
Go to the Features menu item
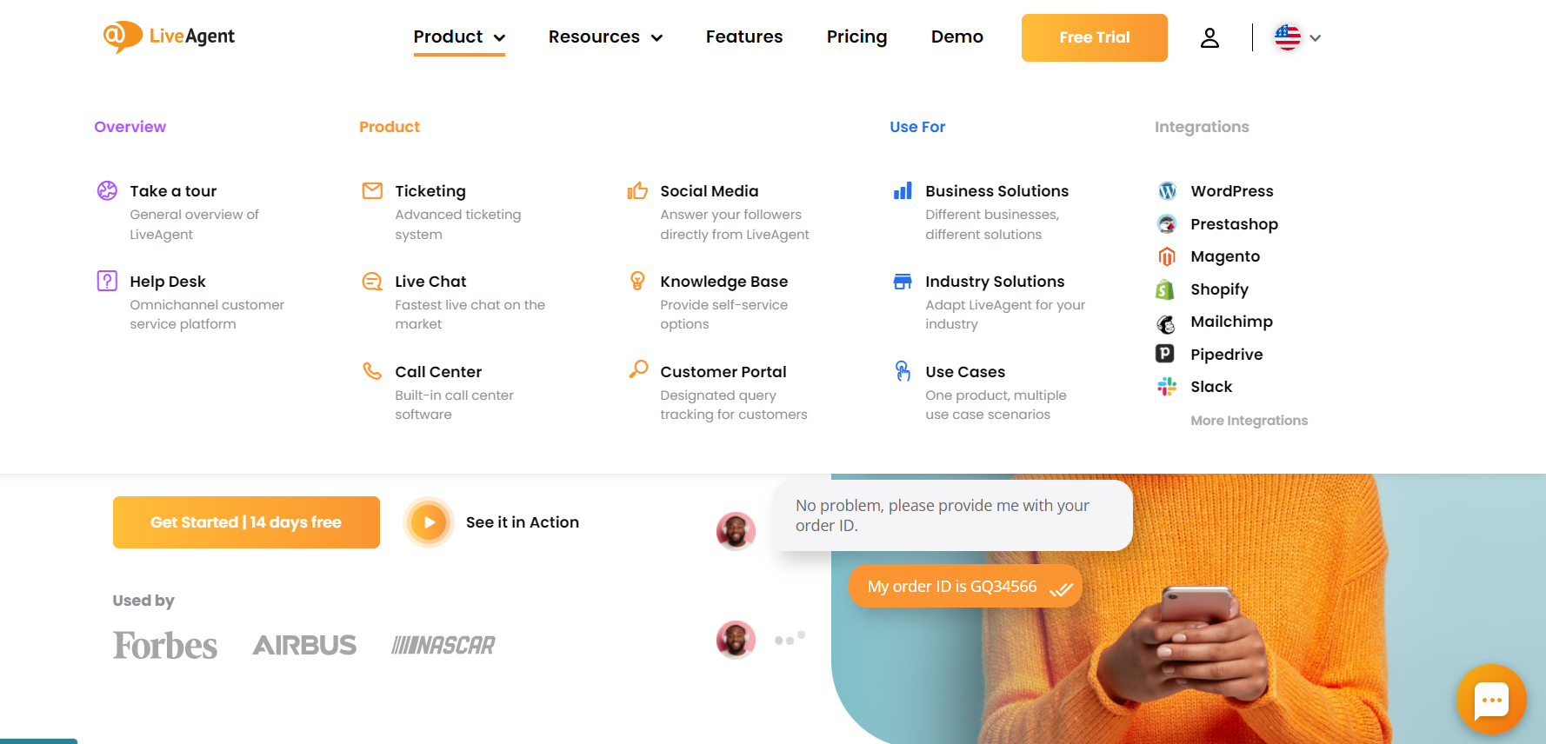click(744, 37)
